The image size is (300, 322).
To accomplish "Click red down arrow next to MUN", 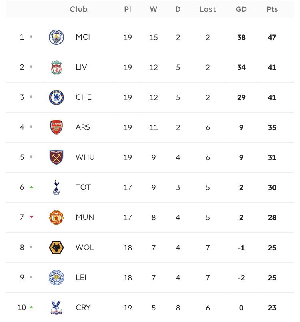I will pos(31,217).
